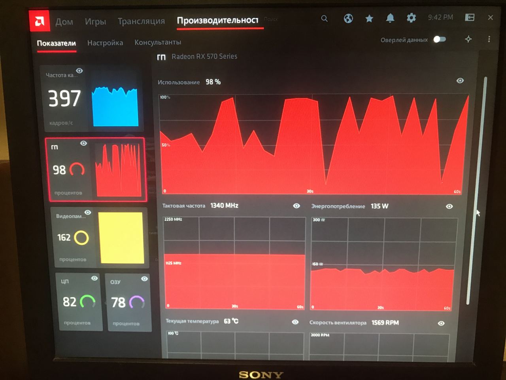This screenshot has height=380, width=506.
Task: Open the favorites star icon
Action: (x=369, y=18)
